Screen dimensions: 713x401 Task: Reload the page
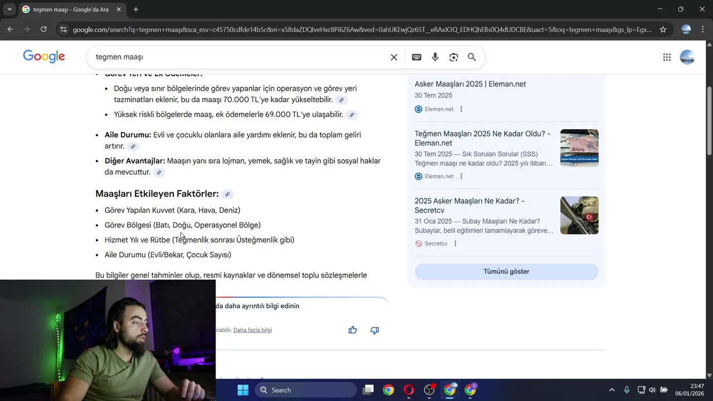43,30
